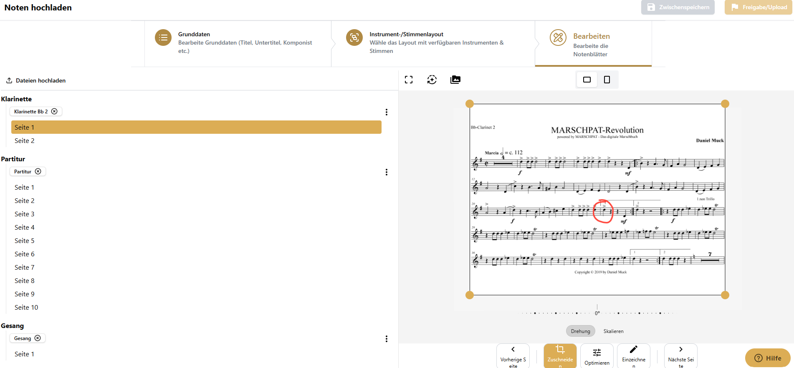Click Freigabe/Upload button
Screen dimensions: 794x368
click(x=759, y=7)
